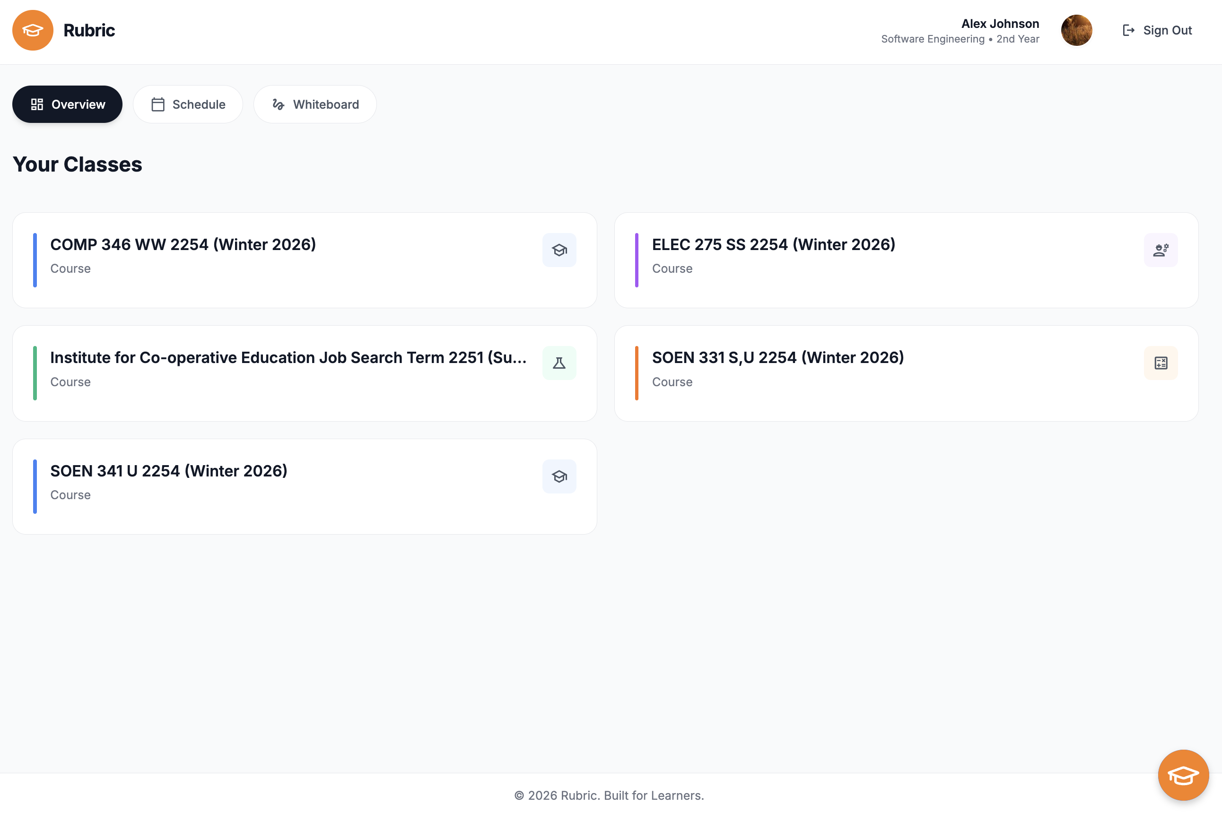Select the SOEN 331 S,U 2254 course title
This screenshot has height=813, width=1222.
point(777,358)
